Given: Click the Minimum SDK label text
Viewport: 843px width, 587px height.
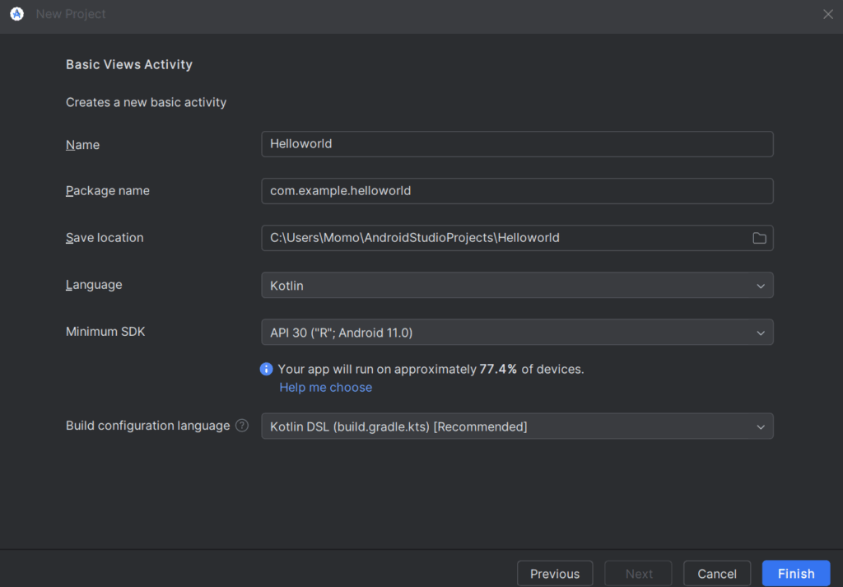Looking at the screenshot, I should coord(105,331).
